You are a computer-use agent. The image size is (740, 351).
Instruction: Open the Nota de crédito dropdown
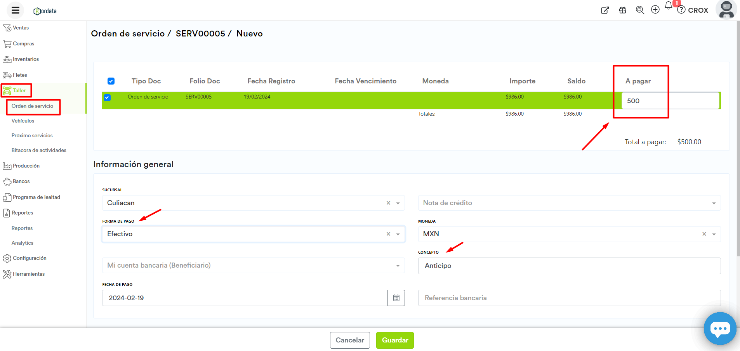coord(714,203)
